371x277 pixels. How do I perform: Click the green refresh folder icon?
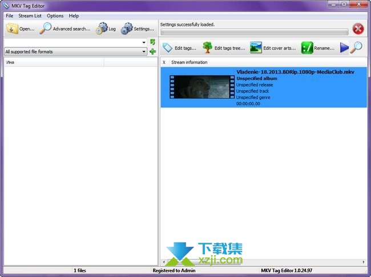click(x=152, y=42)
